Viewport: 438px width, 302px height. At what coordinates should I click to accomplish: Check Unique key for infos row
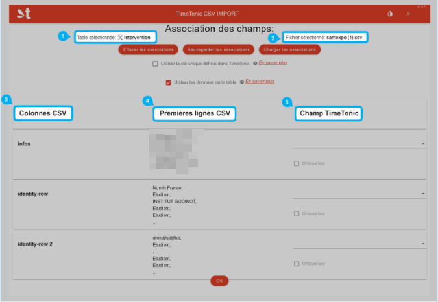point(297,163)
